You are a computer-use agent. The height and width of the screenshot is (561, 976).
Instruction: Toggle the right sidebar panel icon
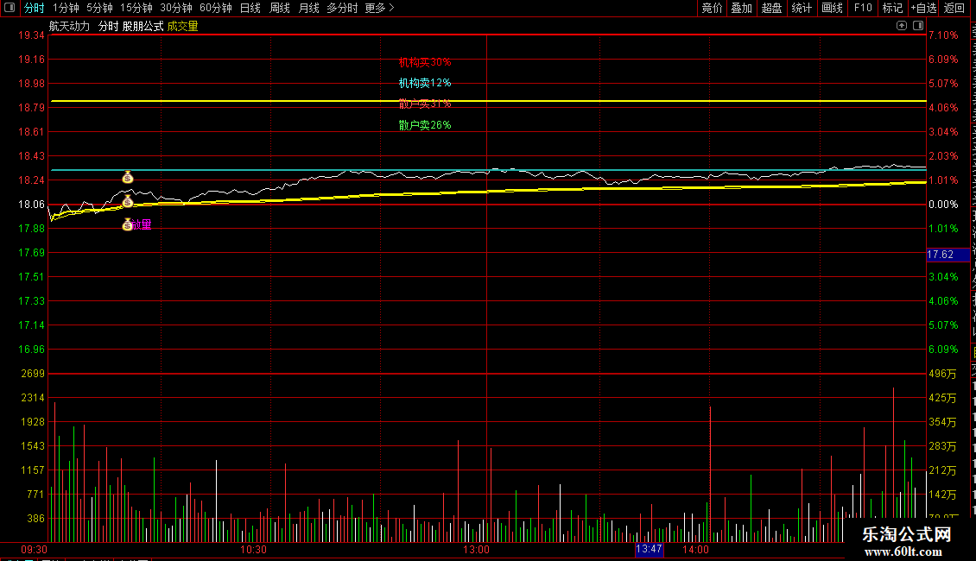[918, 26]
